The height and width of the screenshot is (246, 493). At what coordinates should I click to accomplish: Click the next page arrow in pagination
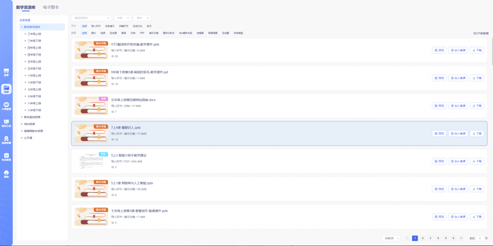(461, 238)
